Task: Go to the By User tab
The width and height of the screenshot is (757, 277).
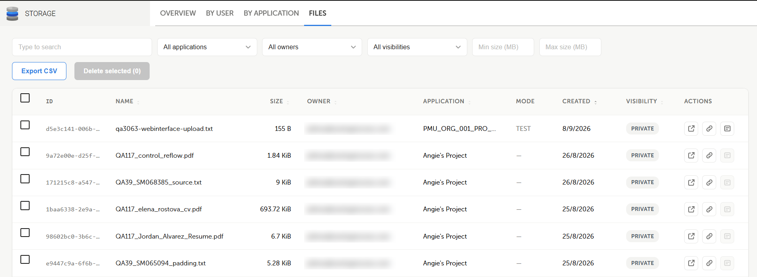Action: (220, 13)
